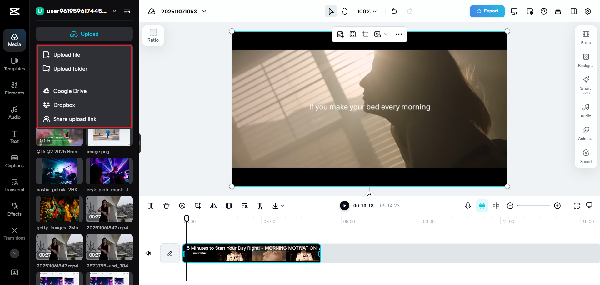Image resolution: width=600 pixels, height=285 pixels.
Task: Switch to the Templates section
Action: 14,64
